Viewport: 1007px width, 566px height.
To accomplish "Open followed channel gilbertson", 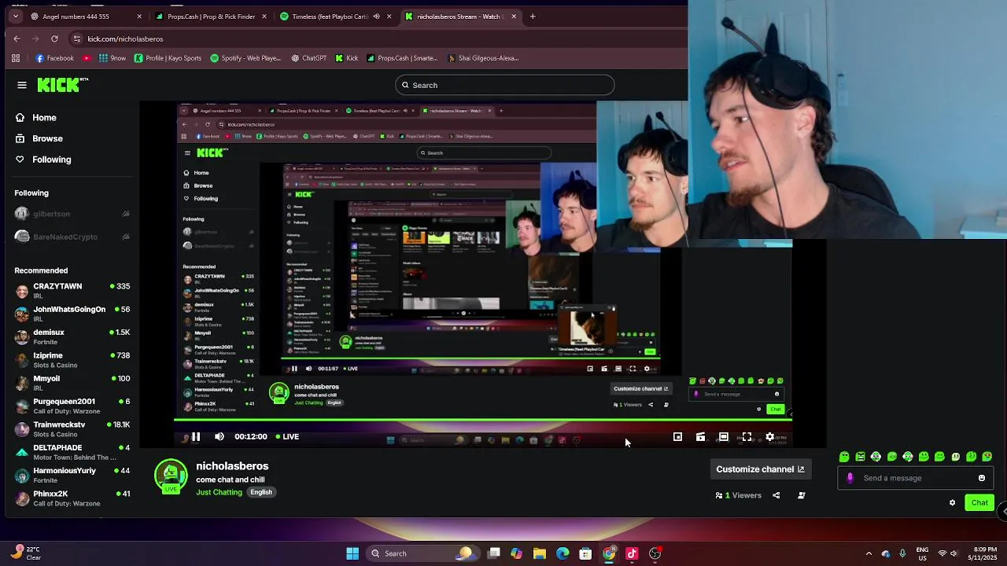I will click(x=71, y=214).
